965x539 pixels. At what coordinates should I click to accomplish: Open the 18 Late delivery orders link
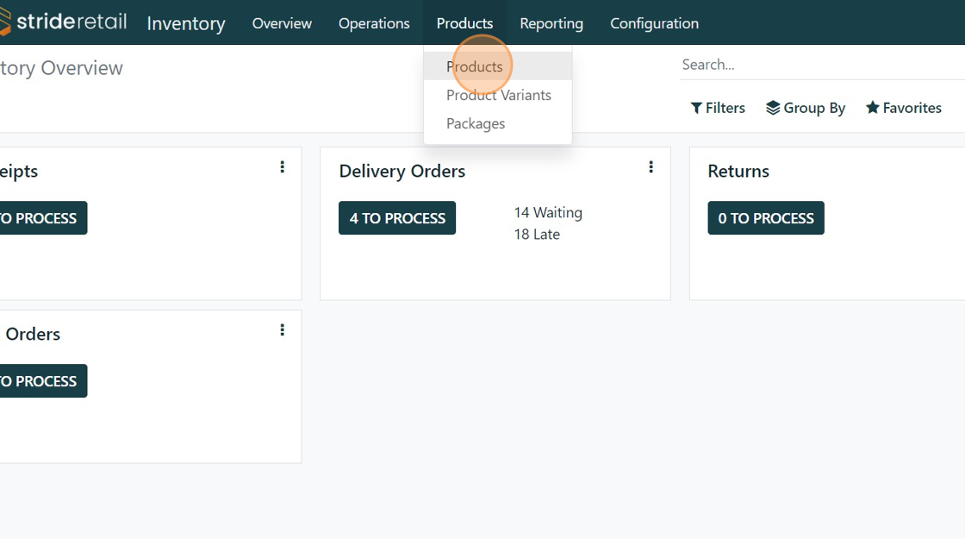point(537,234)
